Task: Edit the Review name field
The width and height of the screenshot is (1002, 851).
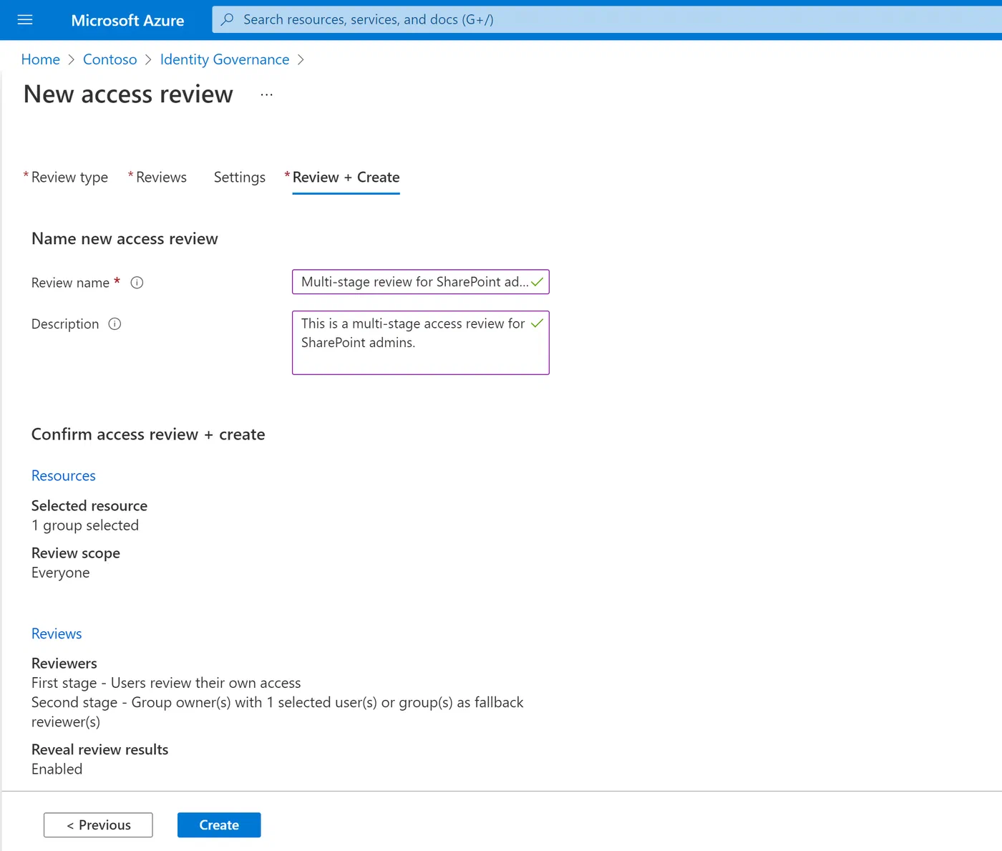Action: pyautogui.click(x=421, y=282)
